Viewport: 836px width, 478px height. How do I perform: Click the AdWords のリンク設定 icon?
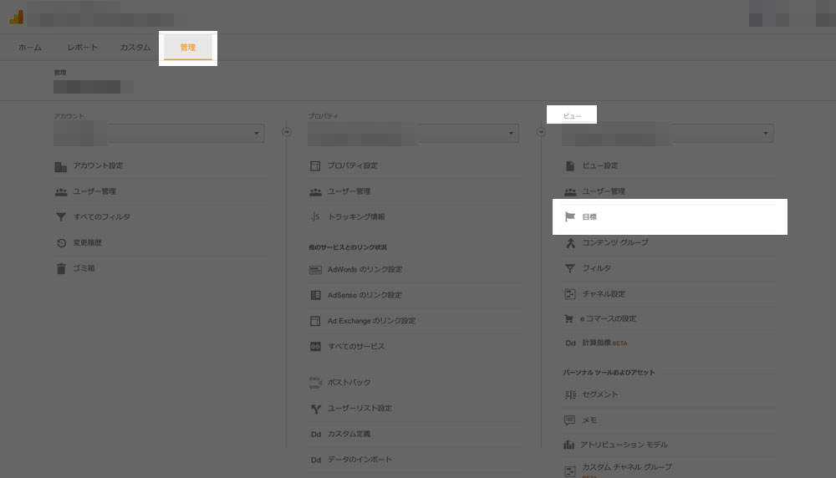pos(315,270)
